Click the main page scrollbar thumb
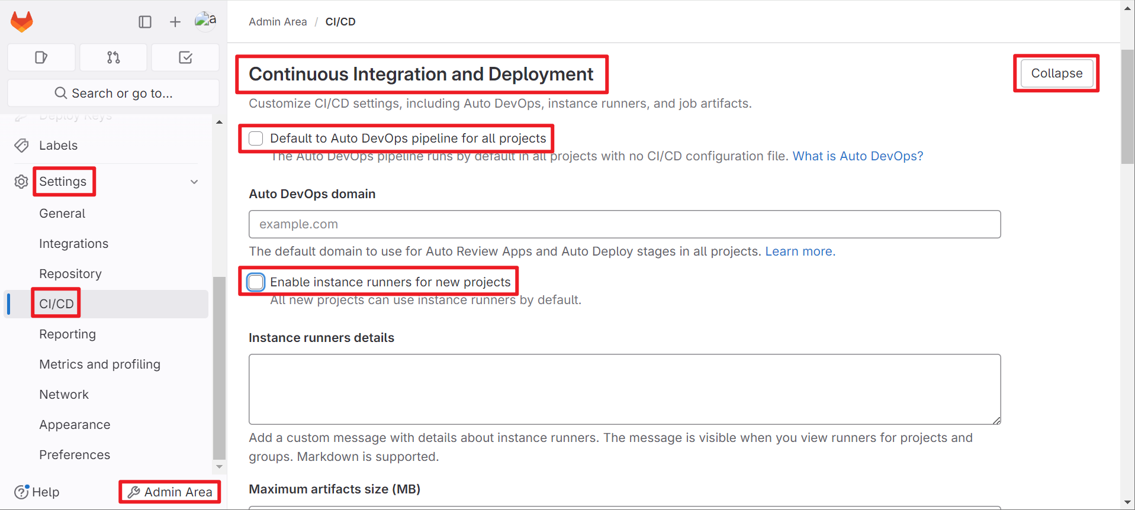This screenshot has width=1135, height=510. [x=1127, y=106]
